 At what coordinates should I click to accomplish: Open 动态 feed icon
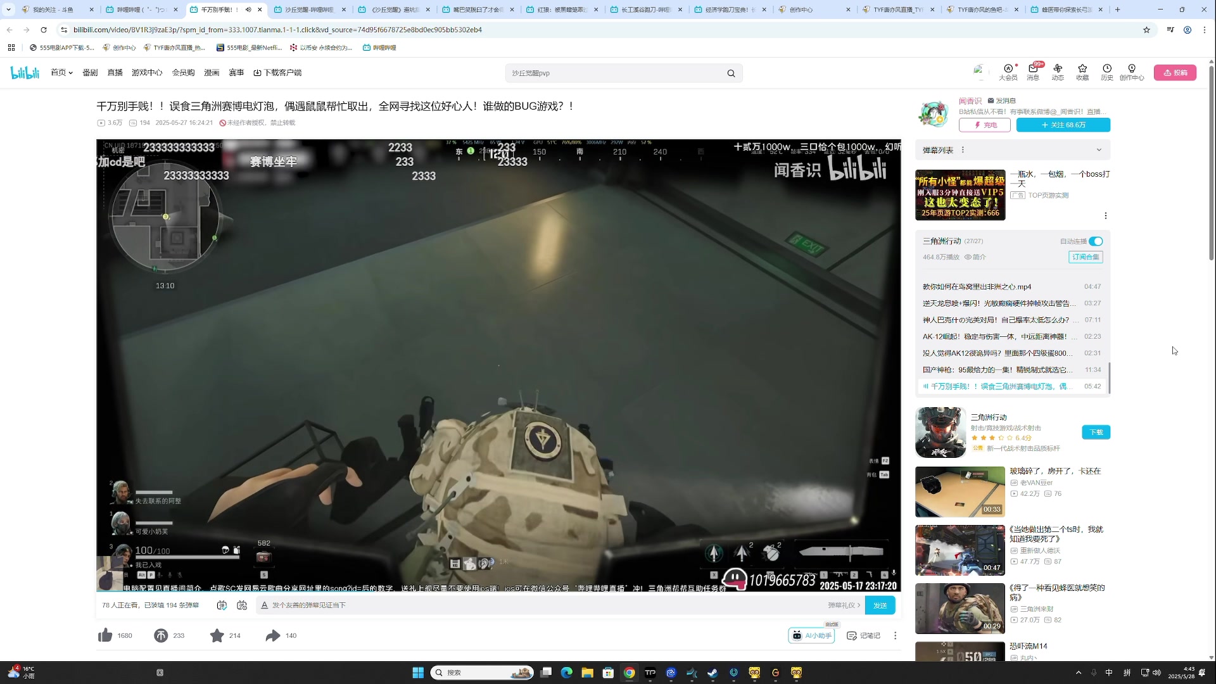[x=1058, y=72]
